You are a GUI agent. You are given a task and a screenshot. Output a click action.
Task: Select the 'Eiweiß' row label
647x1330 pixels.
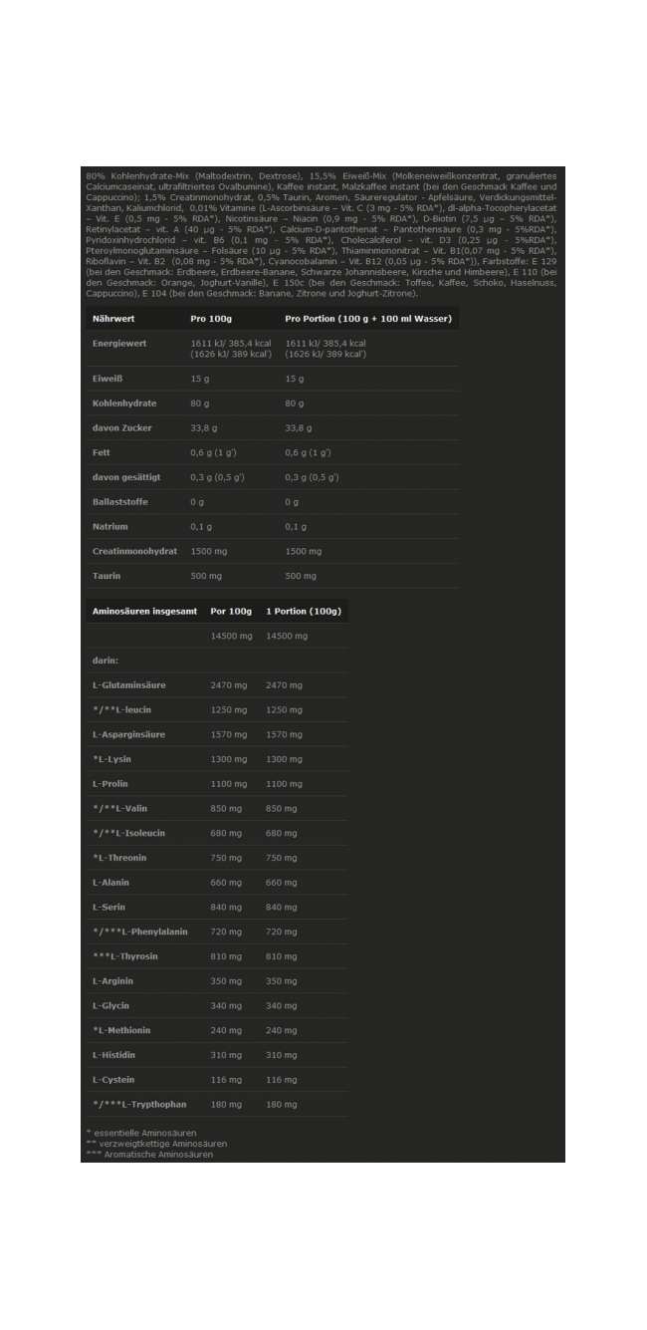pos(108,379)
